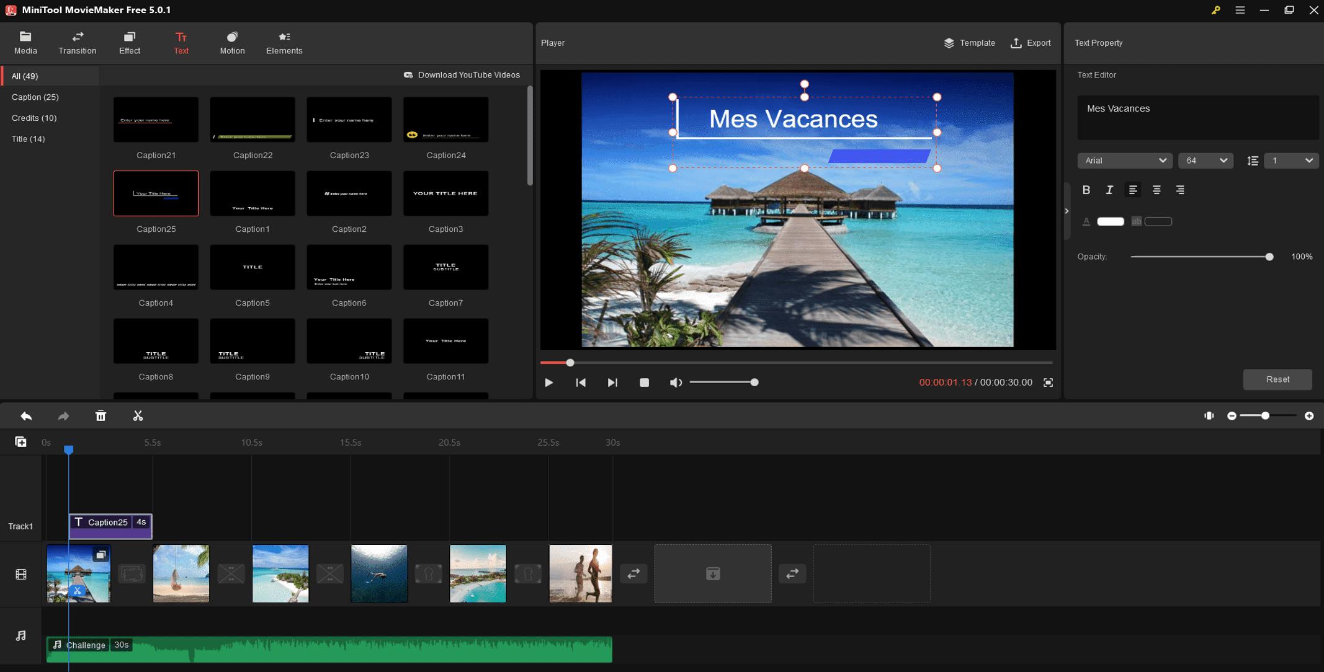Click the Export button
The width and height of the screenshot is (1324, 672).
pos(1031,43)
